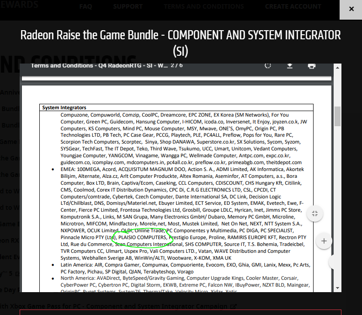The width and height of the screenshot is (362, 315).
Task: Click the text 'PC Factory' in Latin America list
Action: 73,272
